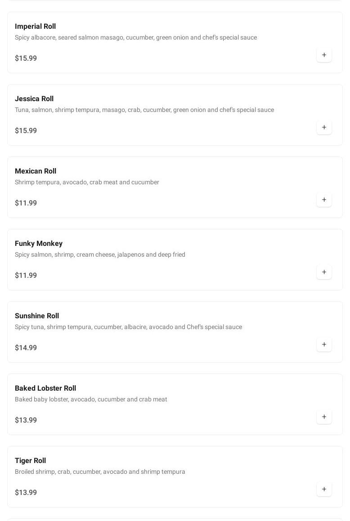Tap the plus icon for Baked Lobster Roll

(324, 417)
